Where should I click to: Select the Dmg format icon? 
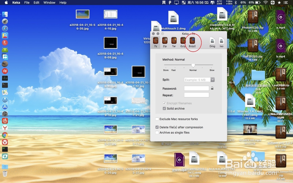pyautogui.click(x=212, y=42)
